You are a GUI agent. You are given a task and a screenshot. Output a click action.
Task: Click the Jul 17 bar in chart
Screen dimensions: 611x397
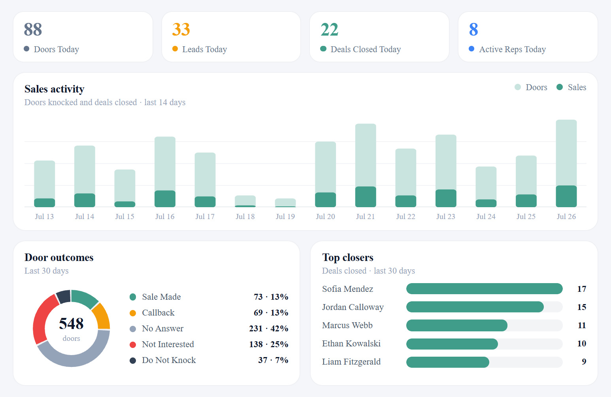205,180
